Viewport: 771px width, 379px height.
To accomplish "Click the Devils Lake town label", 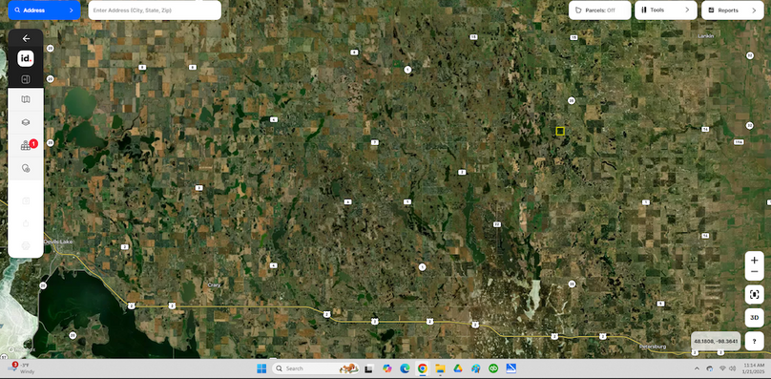I will coord(58,242).
